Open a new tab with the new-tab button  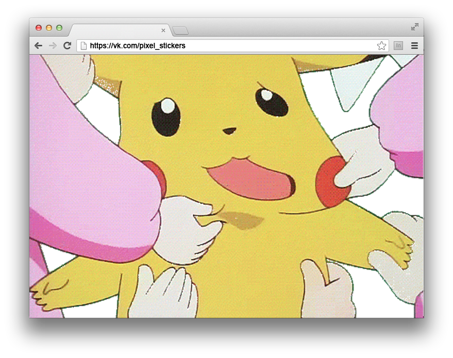pos(180,30)
